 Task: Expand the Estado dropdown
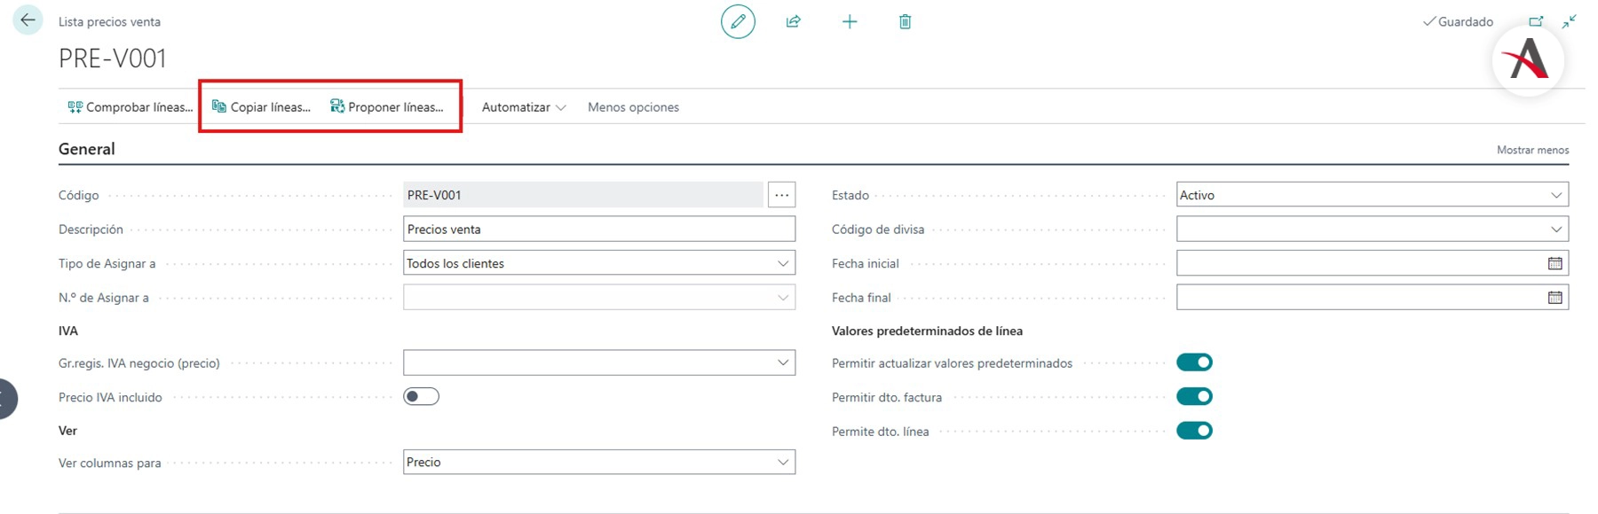point(1555,195)
